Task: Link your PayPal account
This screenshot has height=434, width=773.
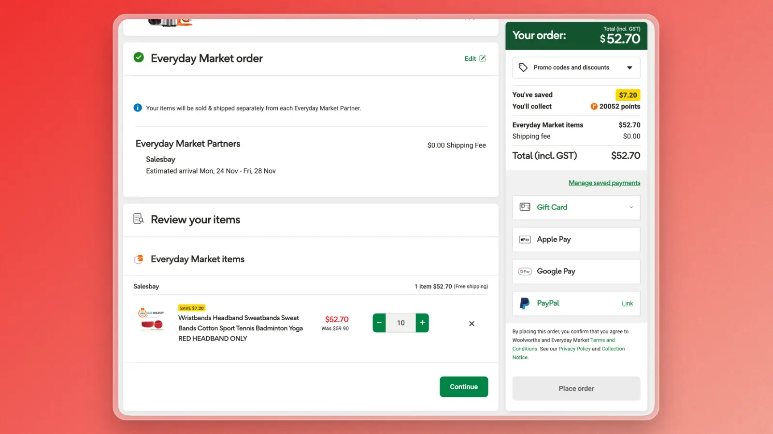Action: [627, 303]
